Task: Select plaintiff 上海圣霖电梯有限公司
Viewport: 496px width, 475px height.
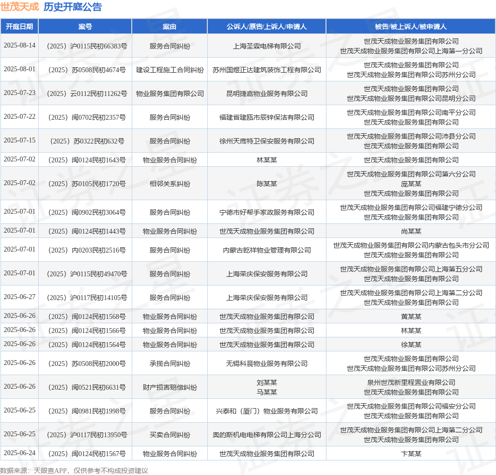Action: pos(267,46)
